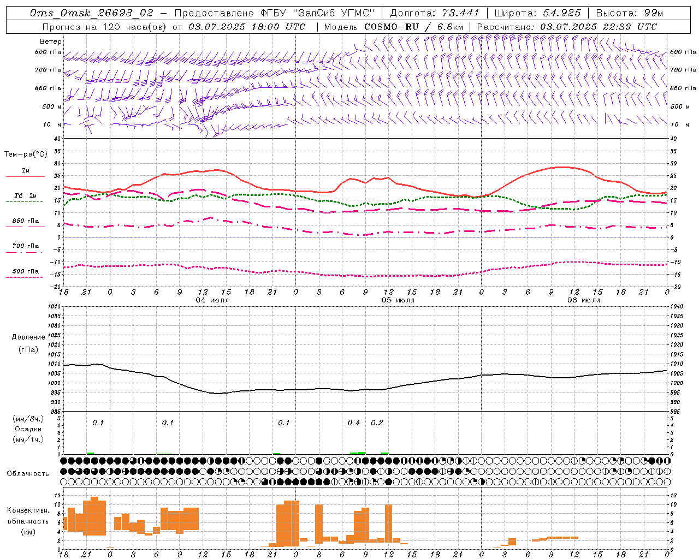Select the provider text "ФГБУ ЗапСиб УГМС"
This screenshot has height=559, width=699.
[x=317, y=13]
